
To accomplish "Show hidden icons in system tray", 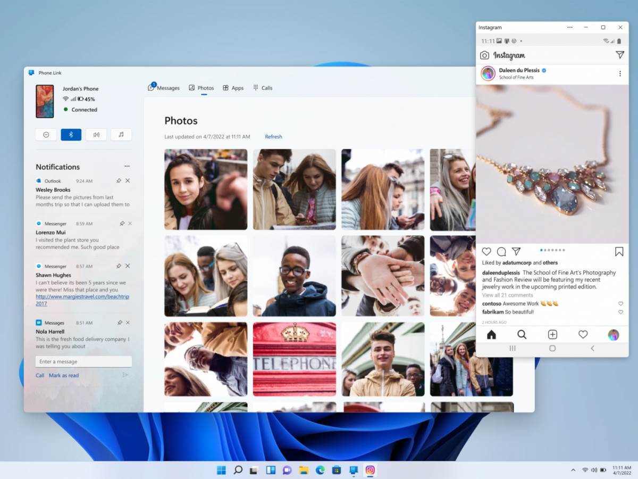I will 573,470.
